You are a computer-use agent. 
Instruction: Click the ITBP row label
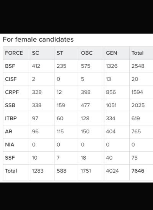11,118
